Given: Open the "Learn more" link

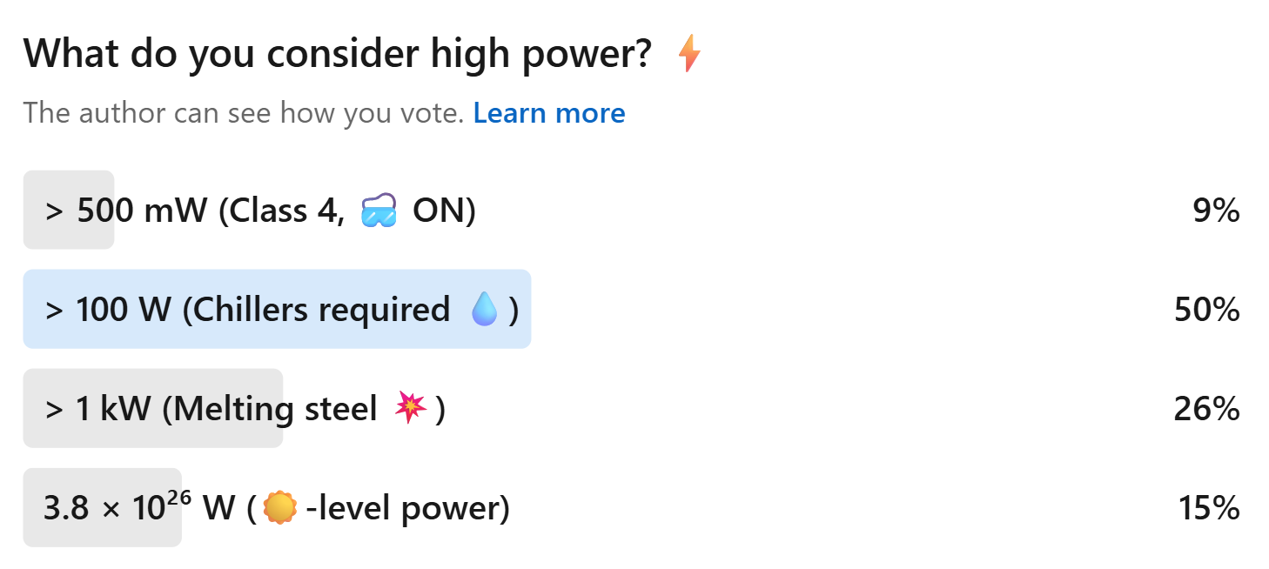Looking at the screenshot, I should tap(549, 112).
